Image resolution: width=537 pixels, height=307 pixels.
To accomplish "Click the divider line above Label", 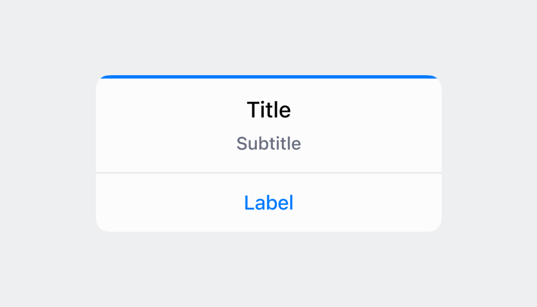I will pos(268,173).
